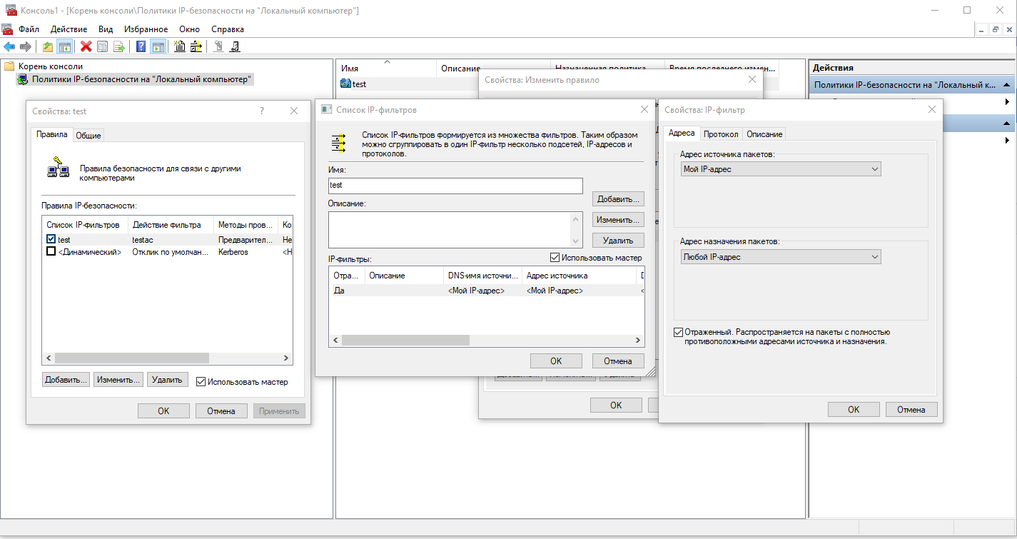This screenshot has width=1017, height=539.
Task: Click the Up one level folder icon
Action: point(48,47)
